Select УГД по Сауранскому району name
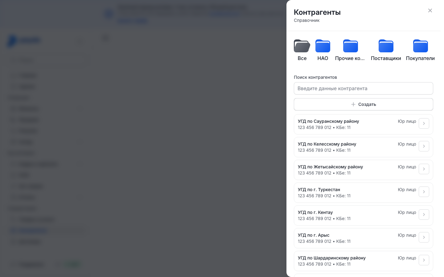 [328, 121]
